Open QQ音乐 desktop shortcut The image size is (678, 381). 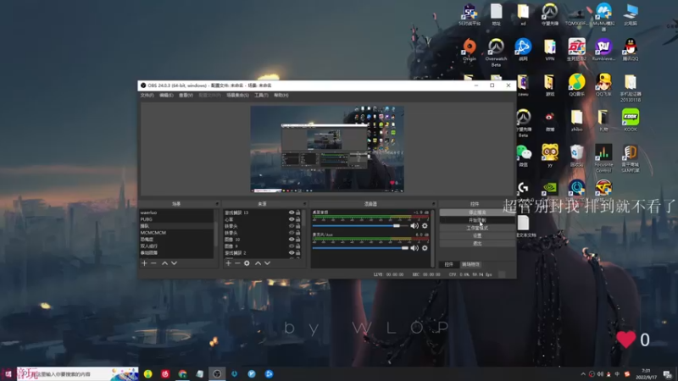coord(576,86)
